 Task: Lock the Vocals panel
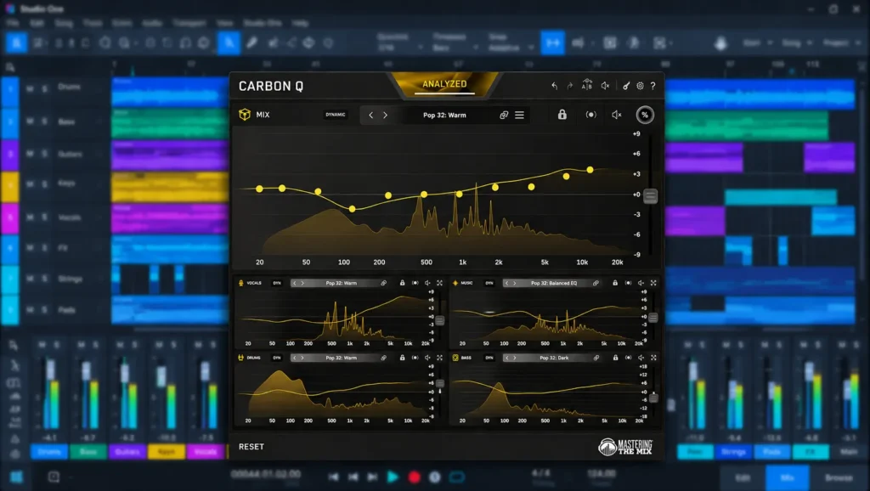(402, 283)
